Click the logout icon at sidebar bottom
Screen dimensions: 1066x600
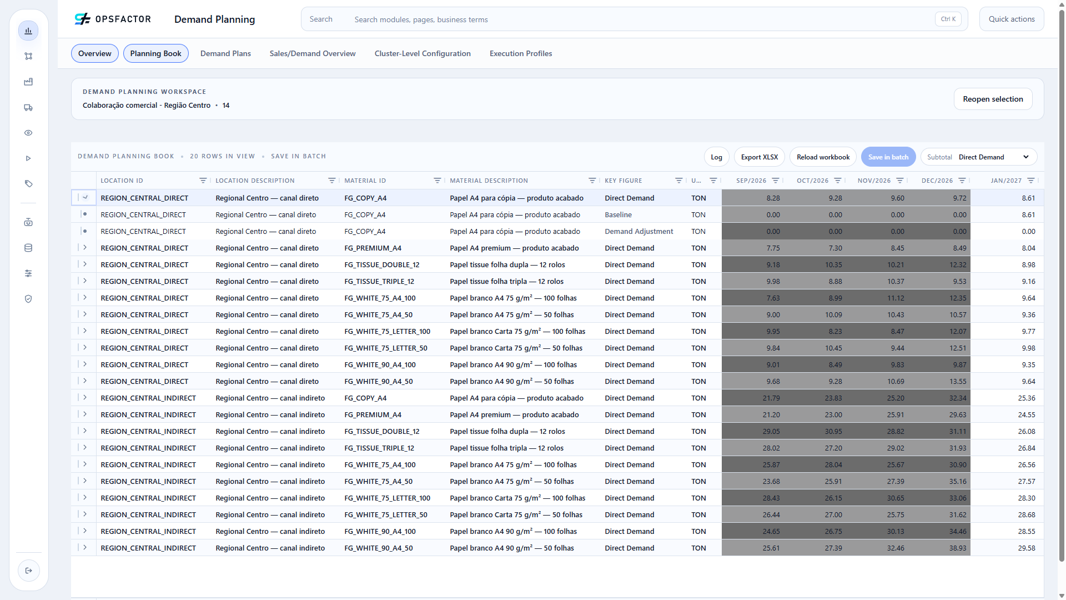[x=29, y=571]
